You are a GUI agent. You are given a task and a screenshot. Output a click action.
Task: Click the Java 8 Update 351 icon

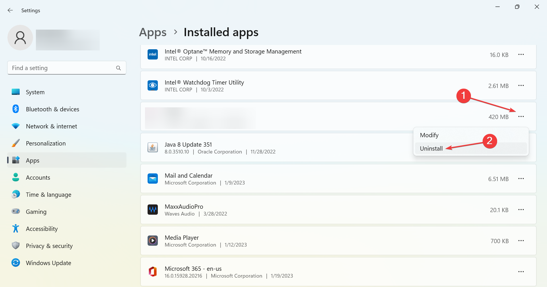point(153,147)
